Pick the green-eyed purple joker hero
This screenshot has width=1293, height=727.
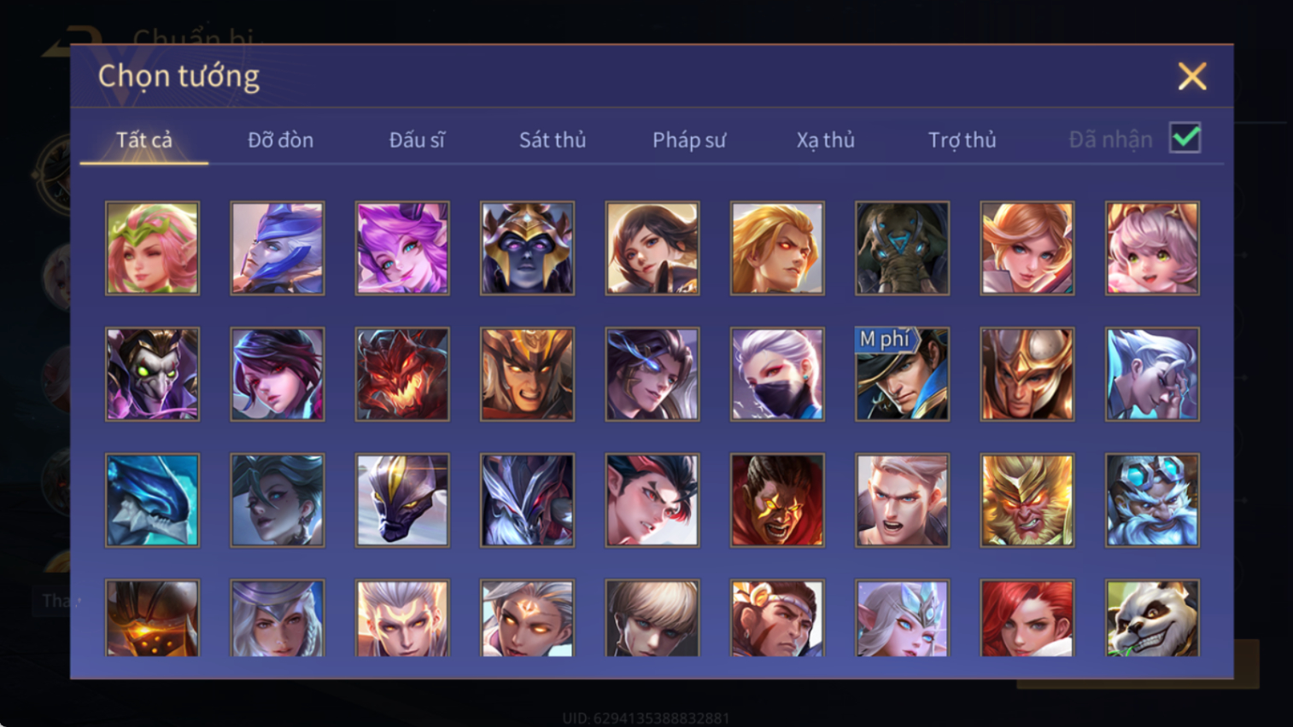click(152, 374)
